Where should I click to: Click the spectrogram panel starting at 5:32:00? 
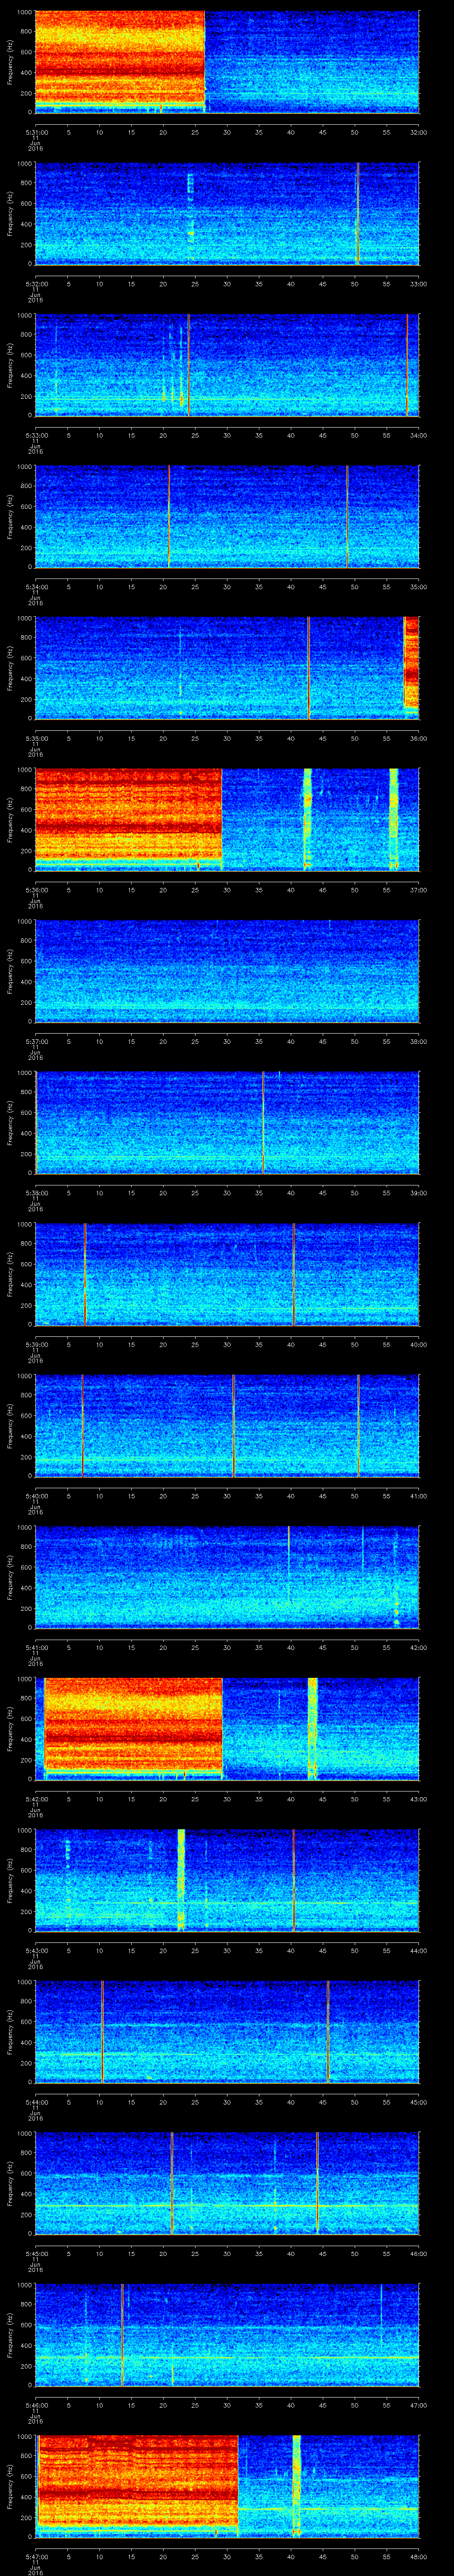coord(227,214)
